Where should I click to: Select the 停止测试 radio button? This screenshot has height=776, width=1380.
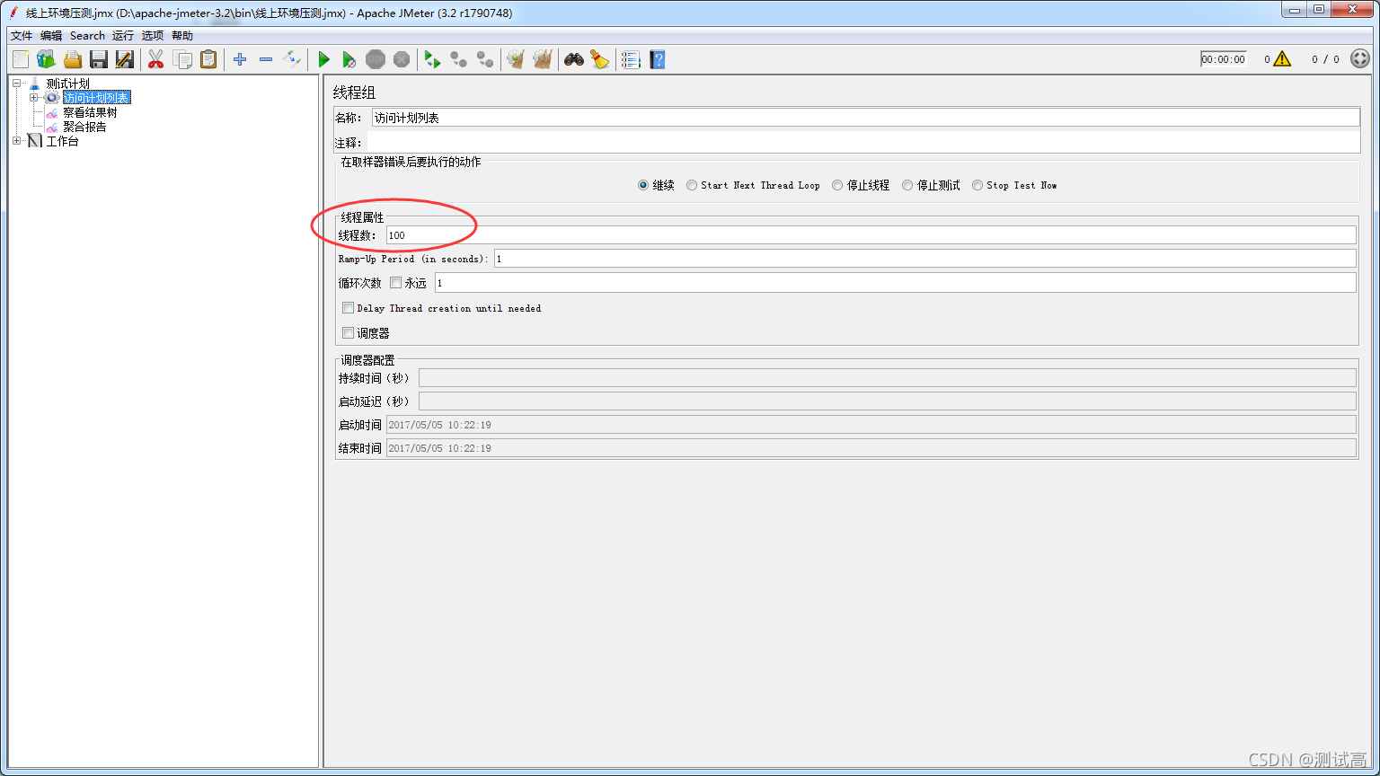(907, 185)
